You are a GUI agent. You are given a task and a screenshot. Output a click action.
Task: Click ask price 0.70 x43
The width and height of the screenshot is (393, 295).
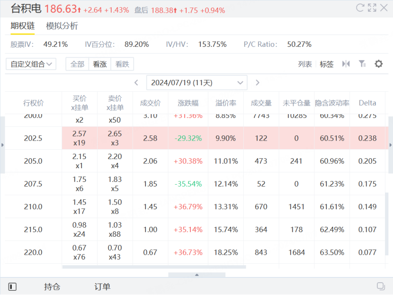pyautogui.click(x=115, y=252)
